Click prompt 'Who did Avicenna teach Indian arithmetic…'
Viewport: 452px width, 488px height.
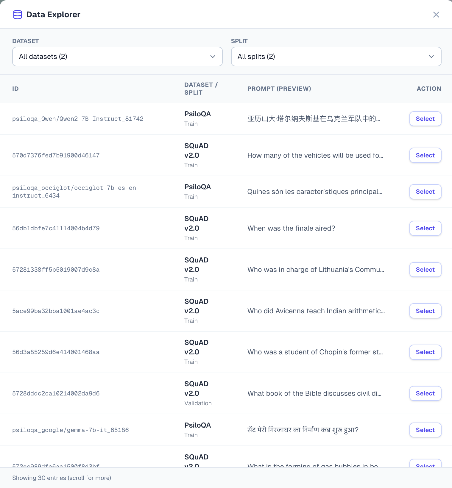pos(316,311)
